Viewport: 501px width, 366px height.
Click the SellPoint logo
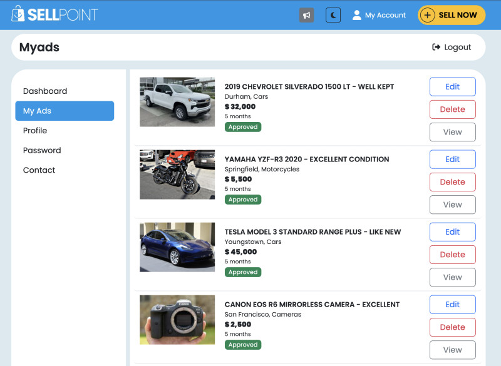point(55,14)
